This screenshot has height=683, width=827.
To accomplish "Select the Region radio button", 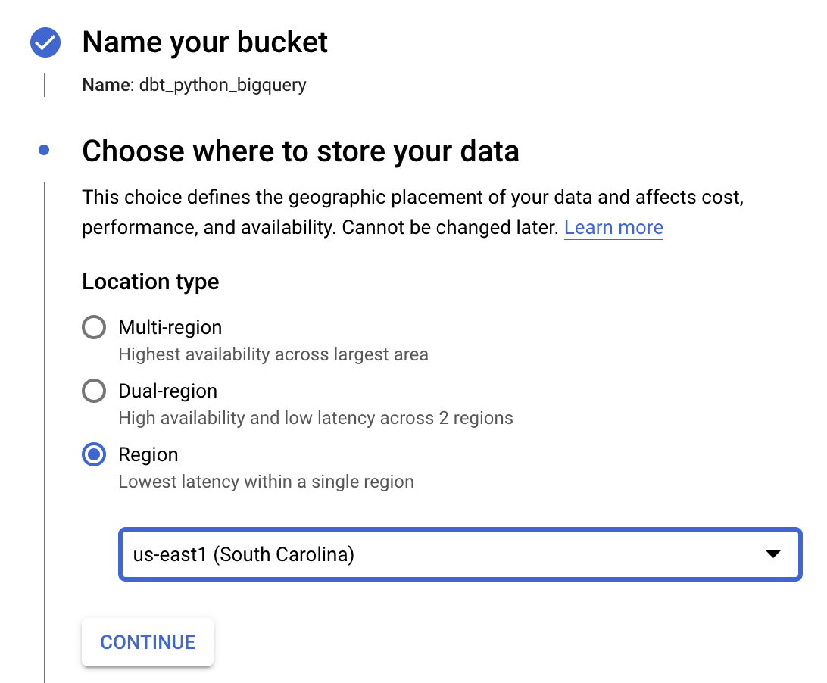I will click(x=94, y=455).
